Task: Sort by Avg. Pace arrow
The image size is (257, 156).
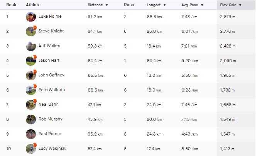Action: point(202,5)
